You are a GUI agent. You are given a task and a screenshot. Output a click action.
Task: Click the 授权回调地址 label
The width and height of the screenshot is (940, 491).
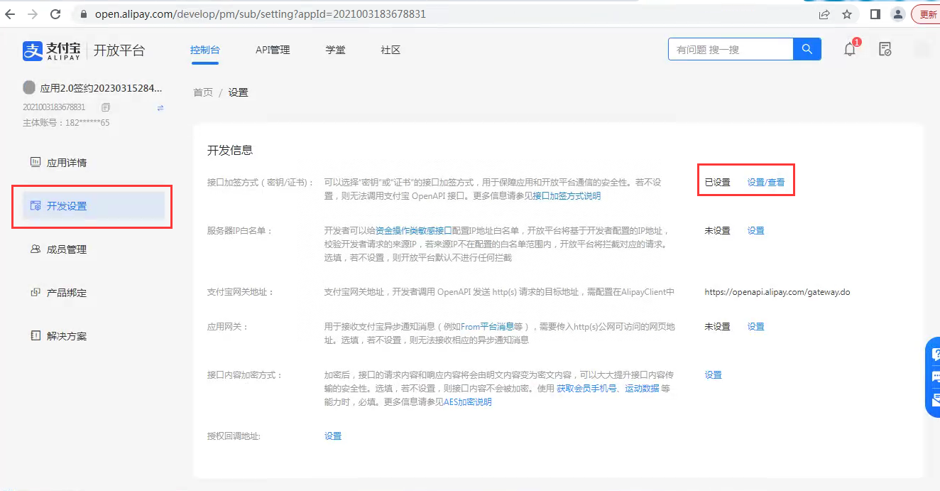234,436
